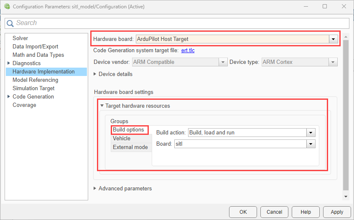Maximize the Configuration Parameters window
The height and width of the screenshot is (220, 354).
[x=325, y=6]
